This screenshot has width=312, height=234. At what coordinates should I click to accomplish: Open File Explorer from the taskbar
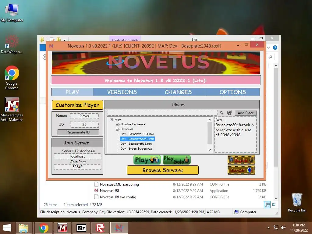(23, 228)
